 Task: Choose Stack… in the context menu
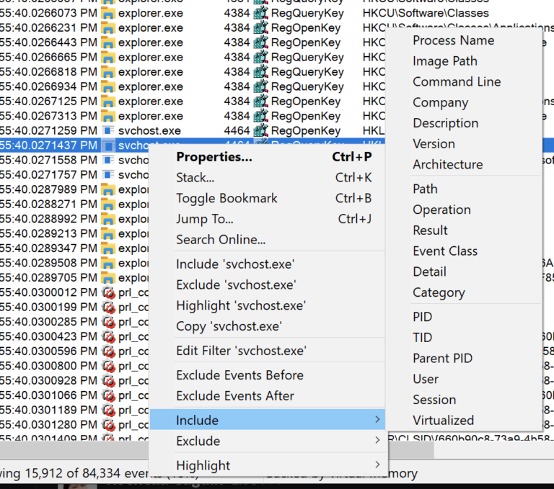tap(195, 178)
